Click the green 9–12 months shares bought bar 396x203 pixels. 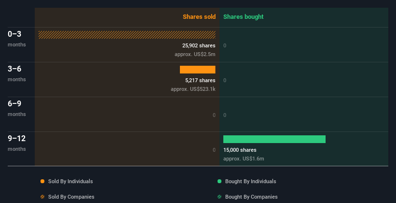pos(274,139)
